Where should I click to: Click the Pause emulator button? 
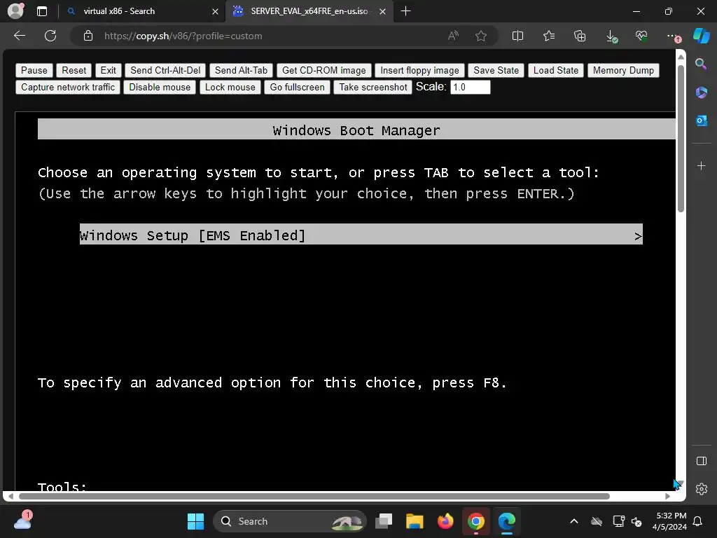[x=34, y=71]
